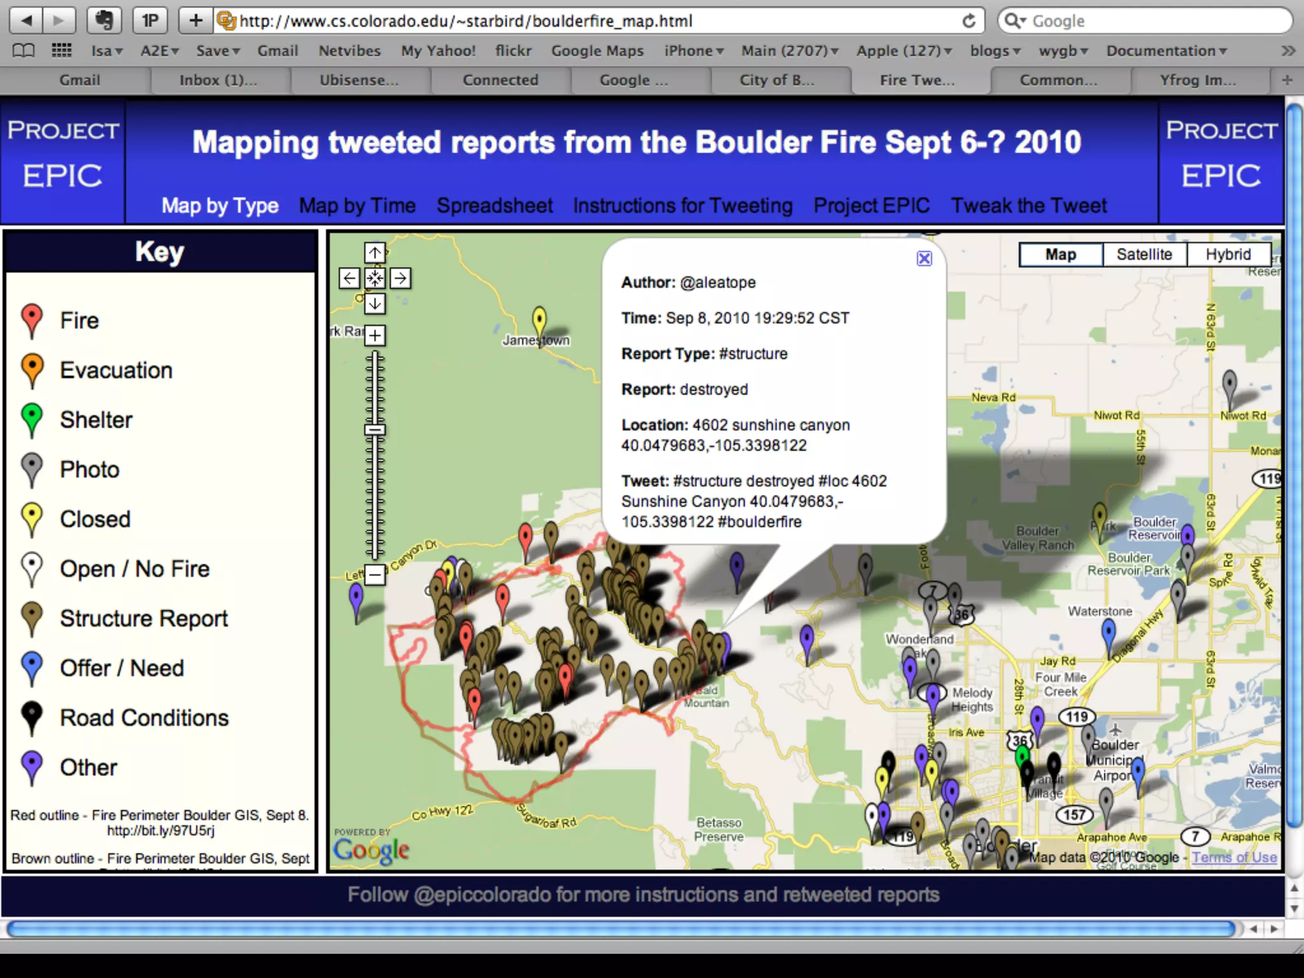Open the bookmarks book icon
Viewport: 1304px width, 978px height.
(x=24, y=51)
